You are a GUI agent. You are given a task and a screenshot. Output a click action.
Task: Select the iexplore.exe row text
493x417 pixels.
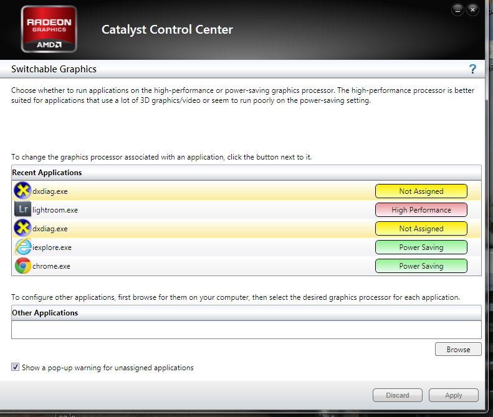(52, 247)
